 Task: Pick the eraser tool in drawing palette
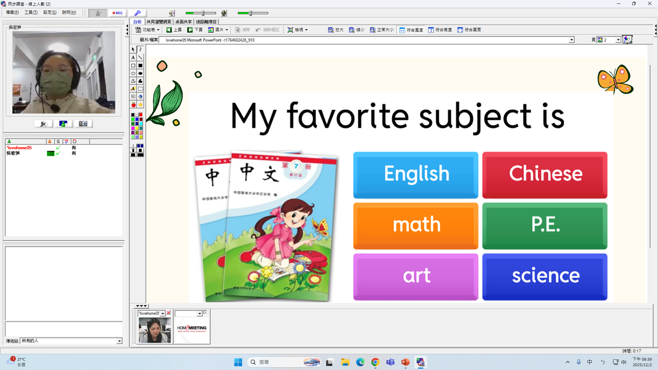(x=140, y=96)
